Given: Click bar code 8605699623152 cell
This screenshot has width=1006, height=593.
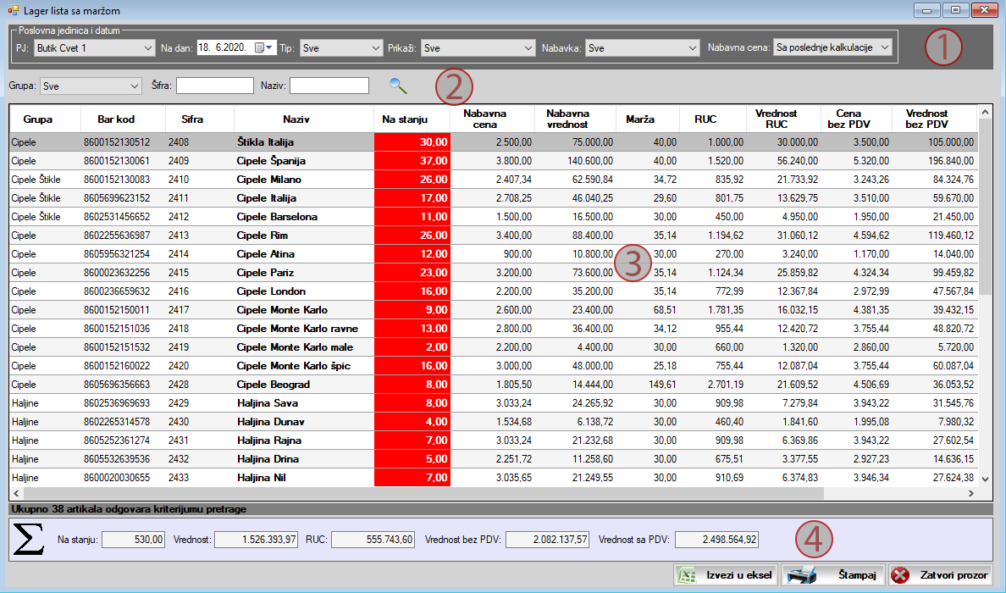Looking at the screenshot, I should pyautogui.click(x=123, y=197).
